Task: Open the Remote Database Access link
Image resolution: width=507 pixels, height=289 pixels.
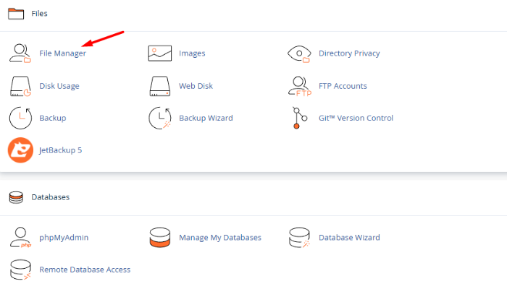Action: click(x=85, y=269)
